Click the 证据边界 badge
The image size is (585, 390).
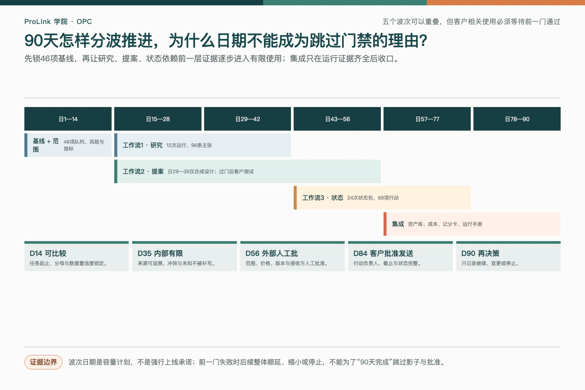coord(43,362)
